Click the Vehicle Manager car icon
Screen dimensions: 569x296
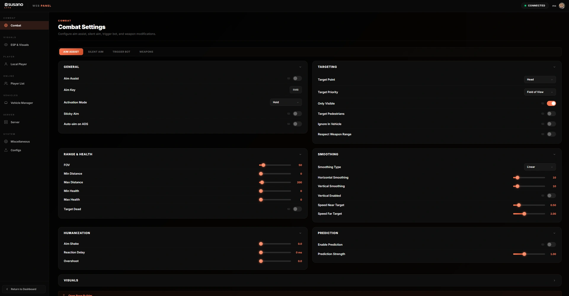6,103
